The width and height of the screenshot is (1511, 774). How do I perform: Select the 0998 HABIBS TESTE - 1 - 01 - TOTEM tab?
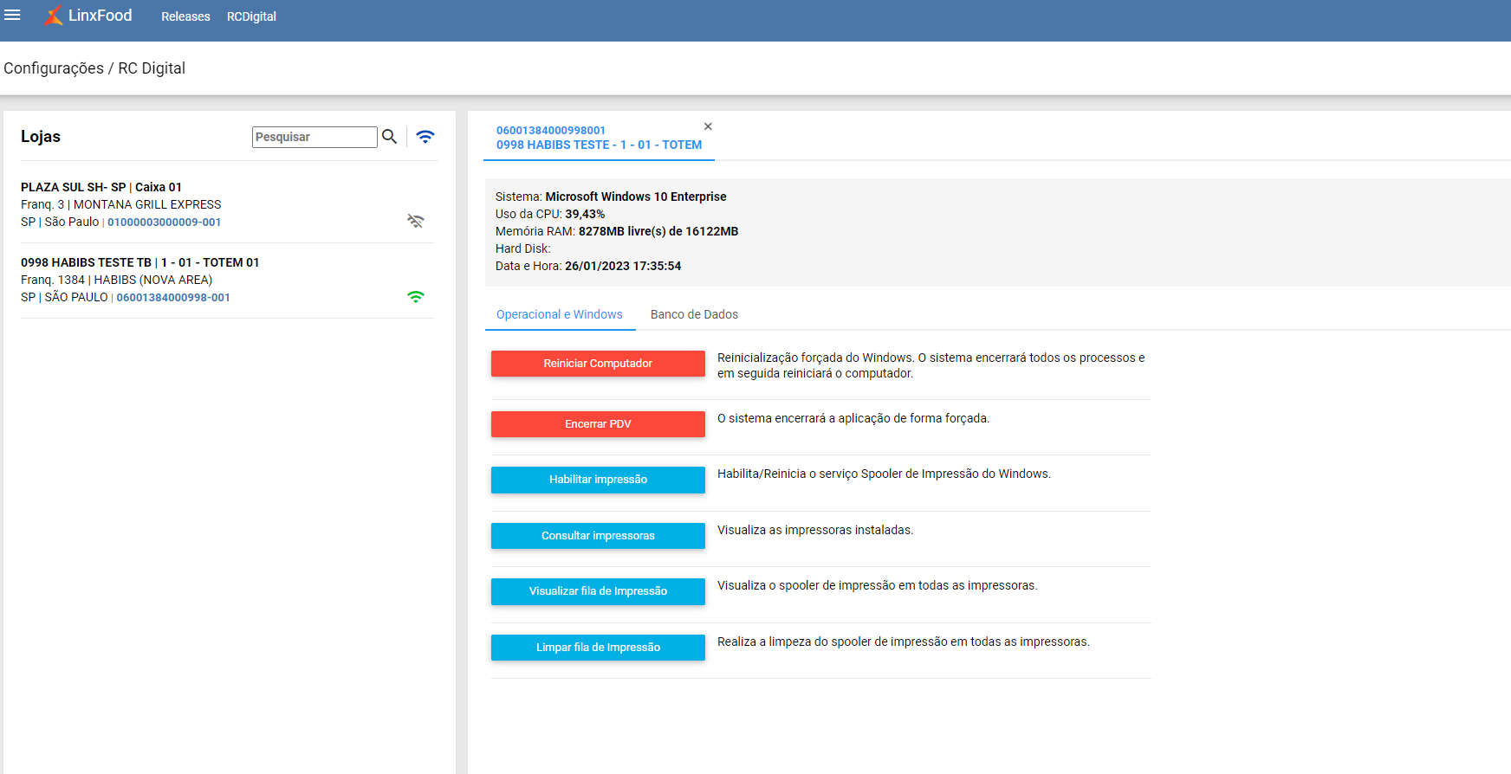coord(599,138)
